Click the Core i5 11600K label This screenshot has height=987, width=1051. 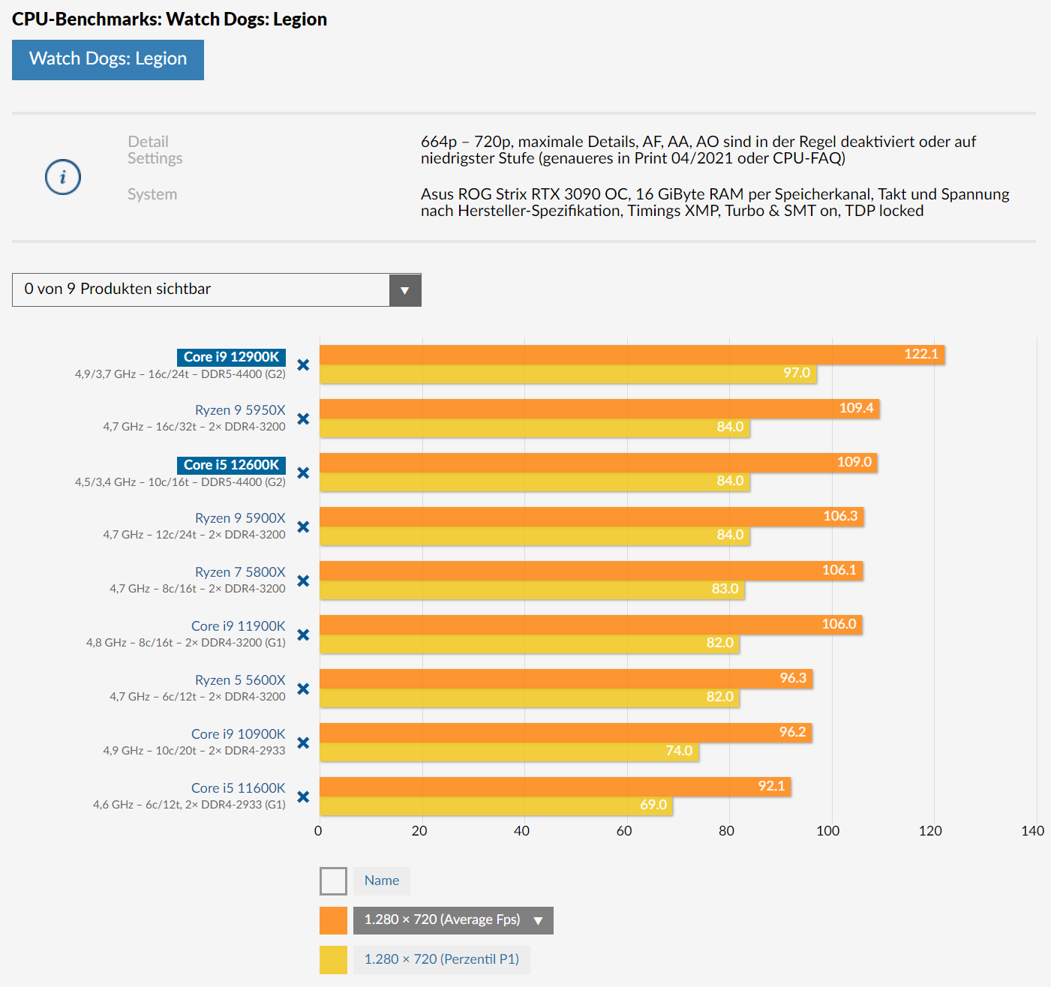(239, 788)
